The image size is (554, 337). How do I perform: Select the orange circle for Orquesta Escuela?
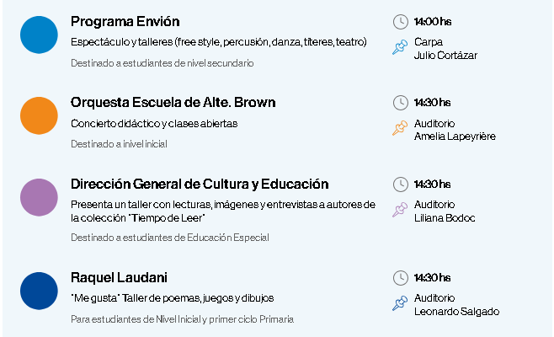coord(39,115)
